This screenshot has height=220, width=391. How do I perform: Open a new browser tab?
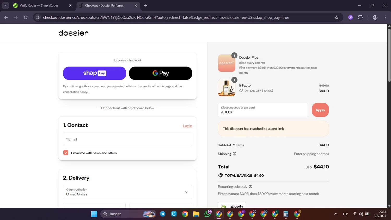pyautogui.click(x=146, y=5)
